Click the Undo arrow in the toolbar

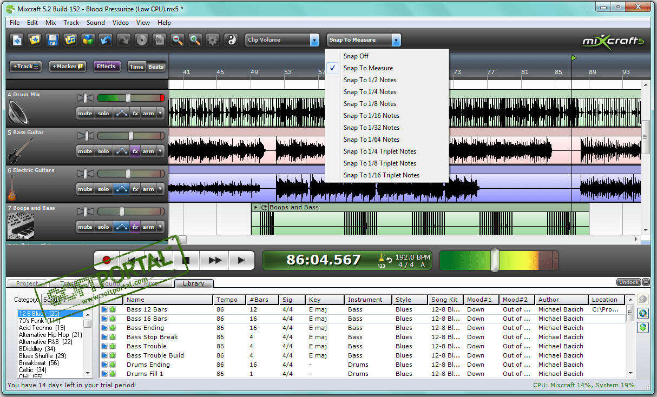106,40
